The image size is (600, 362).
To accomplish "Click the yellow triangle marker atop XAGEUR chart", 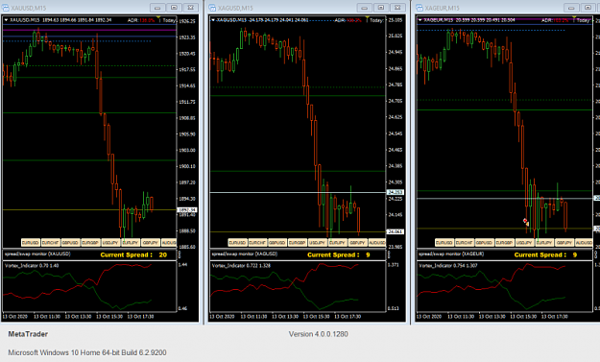I will 574,17.
